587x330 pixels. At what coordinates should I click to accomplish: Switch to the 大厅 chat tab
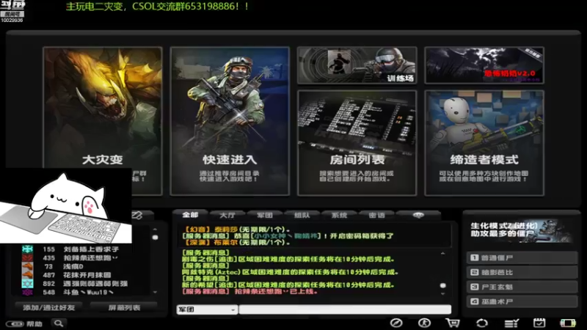click(227, 215)
